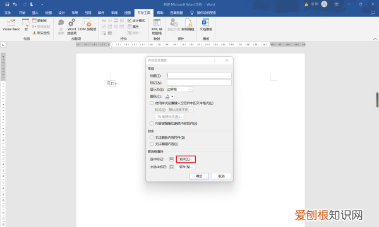Insert Building Block Gallery control
379x227 pixels.
pos(122,21)
